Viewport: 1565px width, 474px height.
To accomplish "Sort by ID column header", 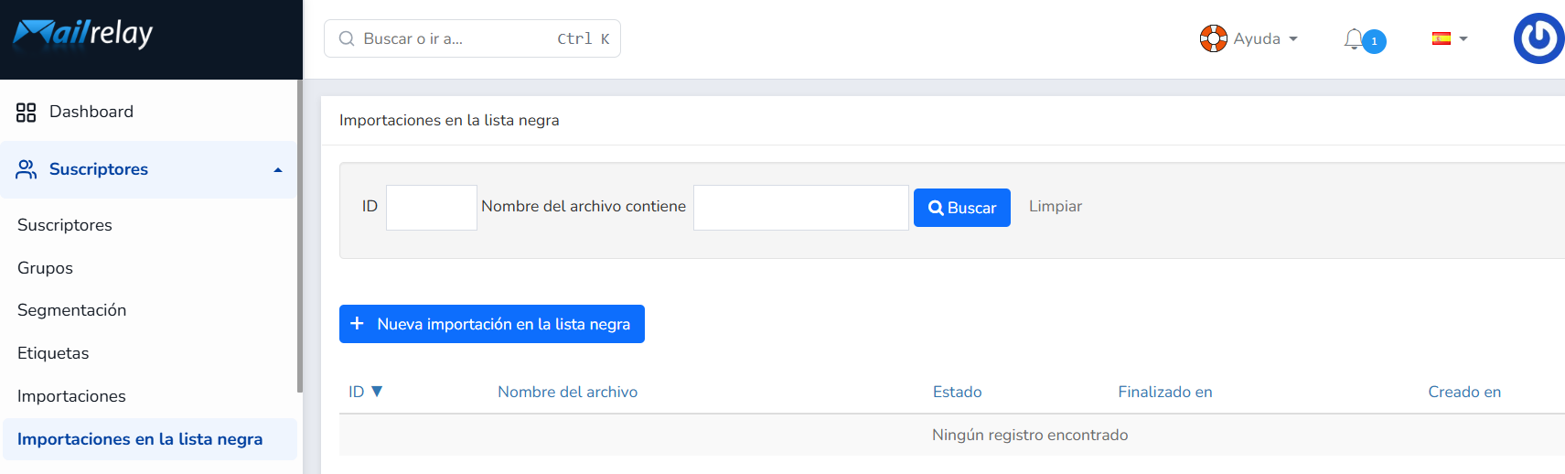I will point(356,392).
